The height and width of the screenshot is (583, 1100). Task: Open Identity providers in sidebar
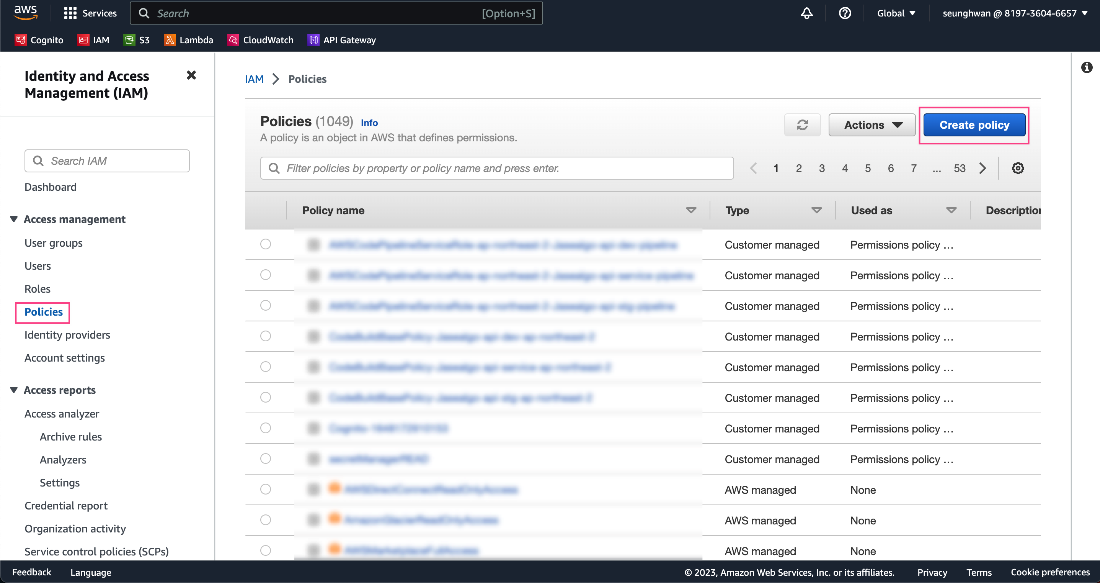point(67,335)
